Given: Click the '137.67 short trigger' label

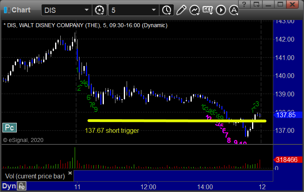Looking at the screenshot, I should 112,131.
